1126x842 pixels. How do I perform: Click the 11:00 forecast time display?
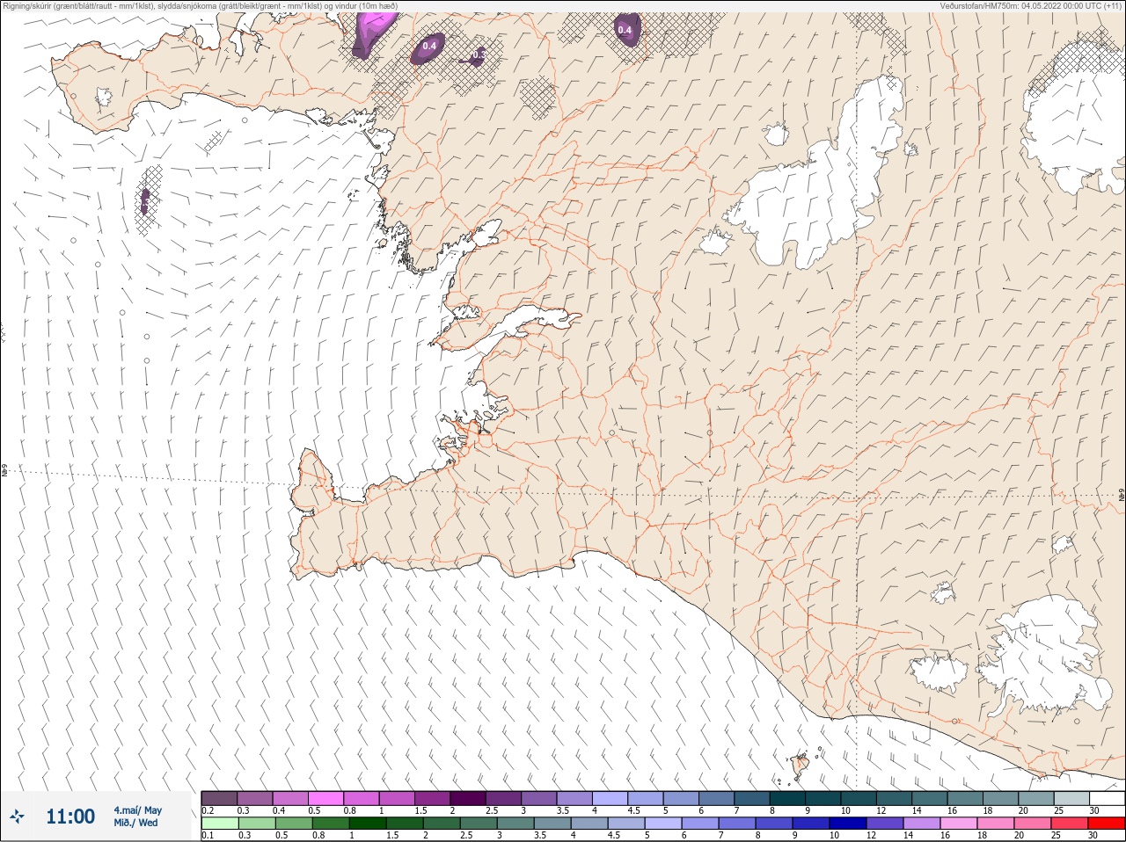pyautogui.click(x=70, y=817)
